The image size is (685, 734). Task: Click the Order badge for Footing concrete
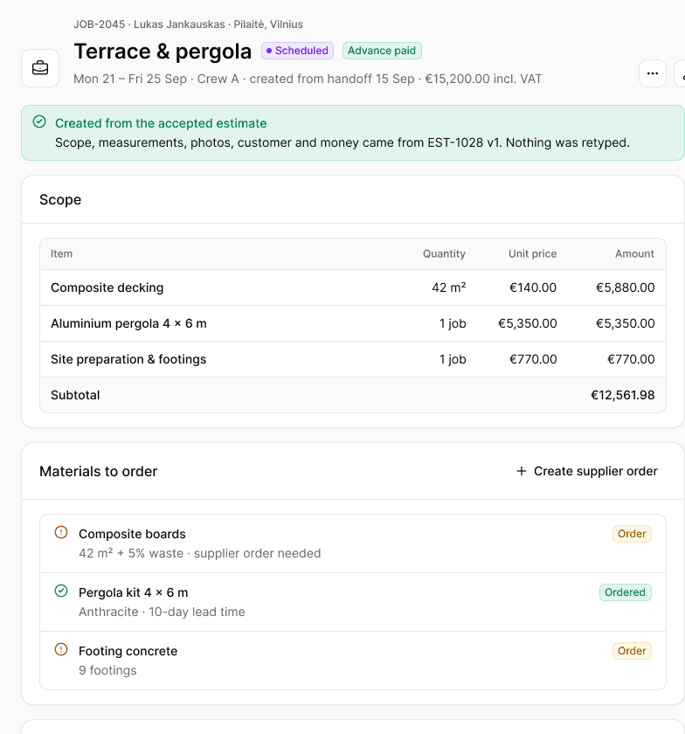pyautogui.click(x=632, y=651)
